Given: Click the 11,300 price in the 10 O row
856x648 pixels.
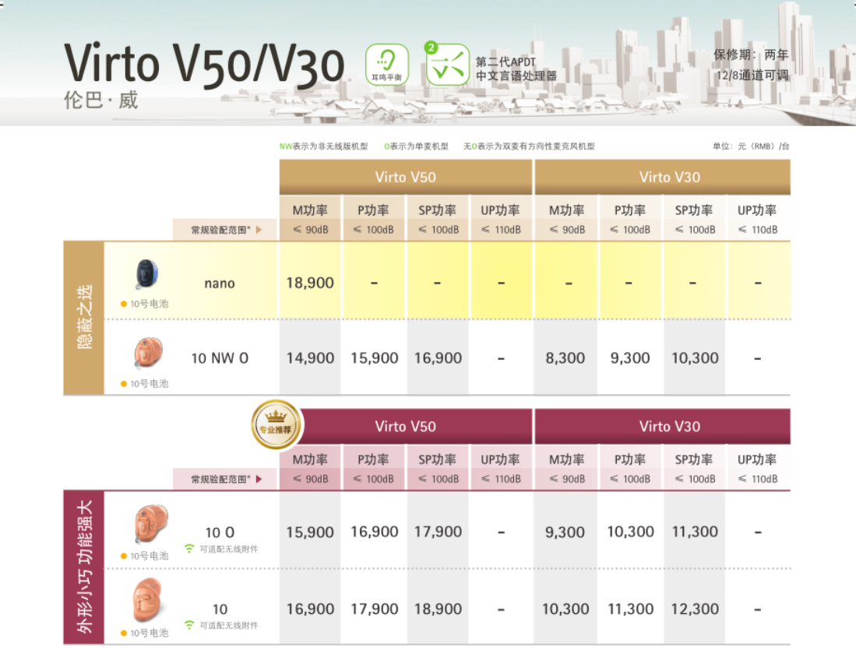Looking at the screenshot, I should point(695,532).
